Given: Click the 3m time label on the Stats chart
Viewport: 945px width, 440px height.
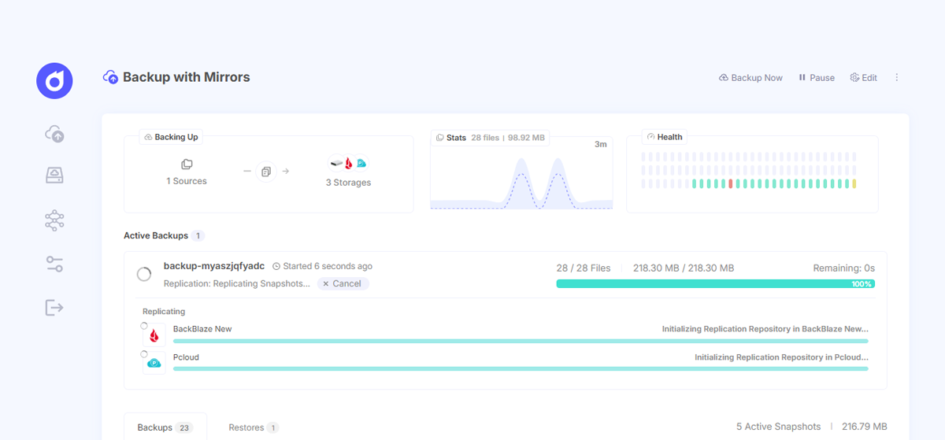Looking at the screenshot, I should point(600,144).
